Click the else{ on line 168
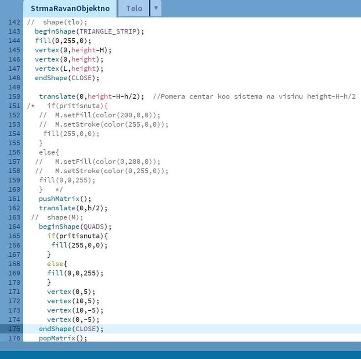Image resolution: width=361 pixels, height=359 pixels. (57, 264)
